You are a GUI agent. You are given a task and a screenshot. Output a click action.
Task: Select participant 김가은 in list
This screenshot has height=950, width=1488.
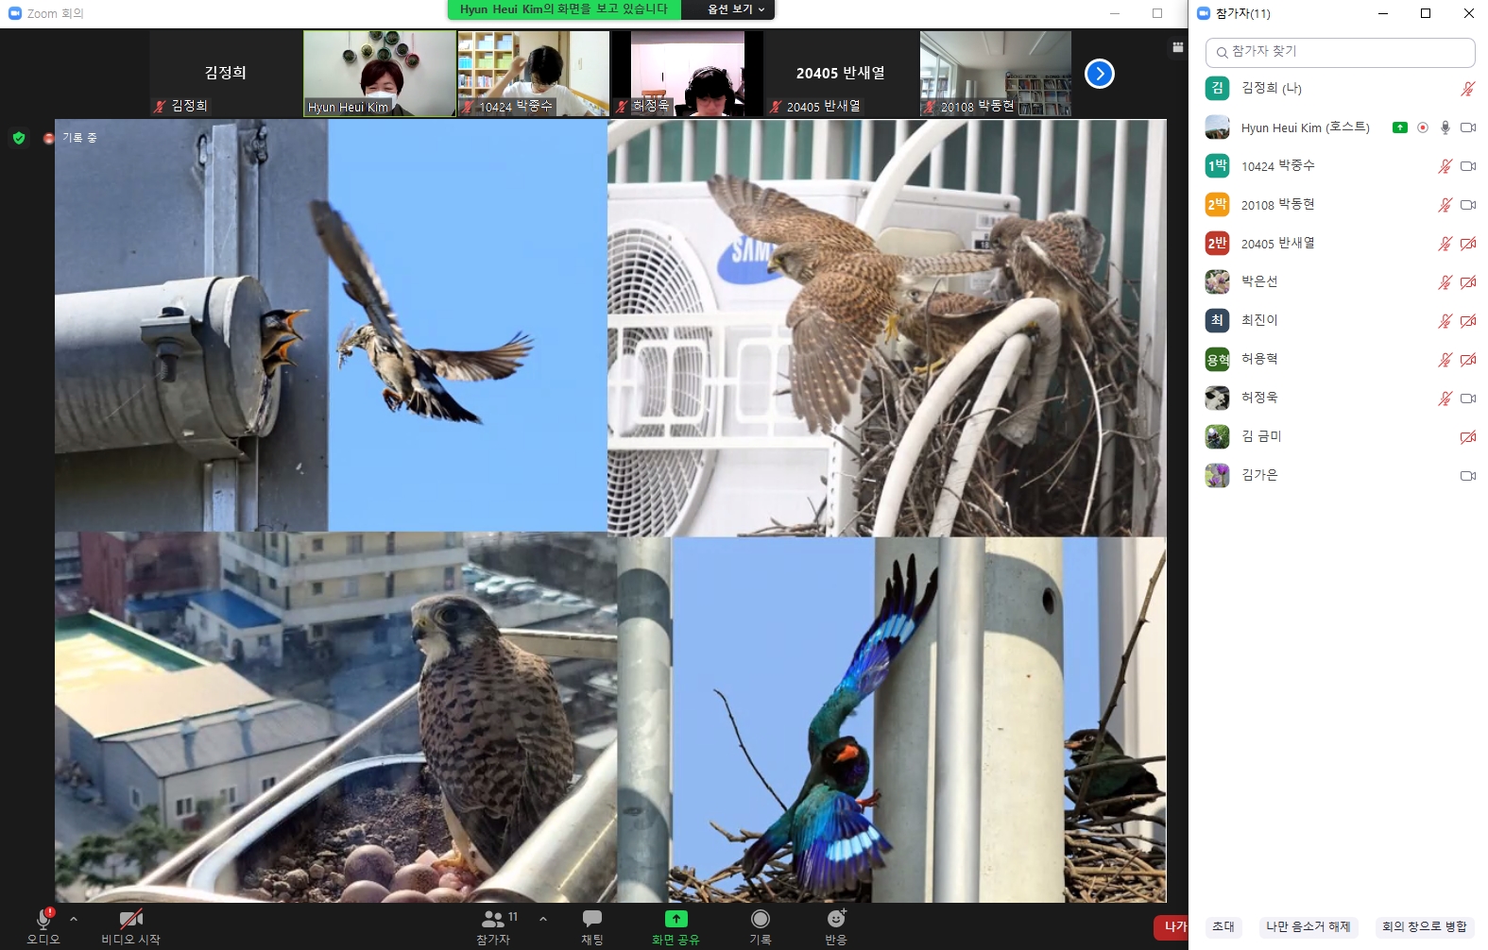(x=1340, y=475)
